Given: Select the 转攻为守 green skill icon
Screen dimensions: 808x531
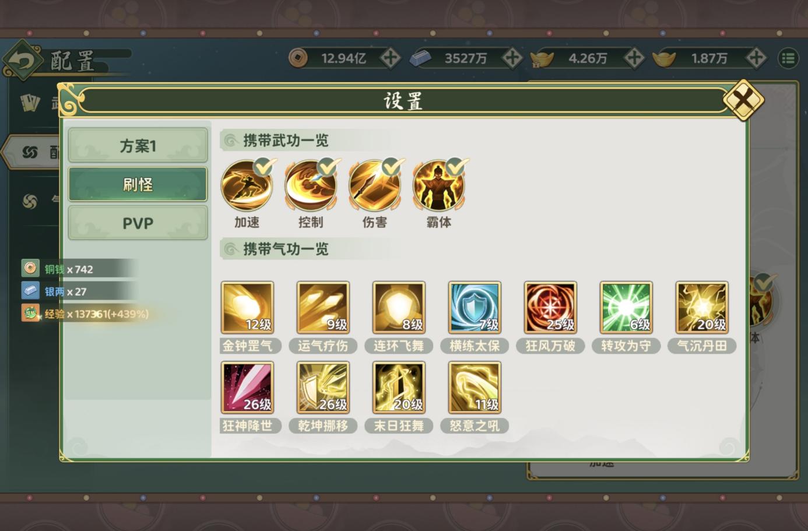Looking at the screenshot, I should coord(626,308).
